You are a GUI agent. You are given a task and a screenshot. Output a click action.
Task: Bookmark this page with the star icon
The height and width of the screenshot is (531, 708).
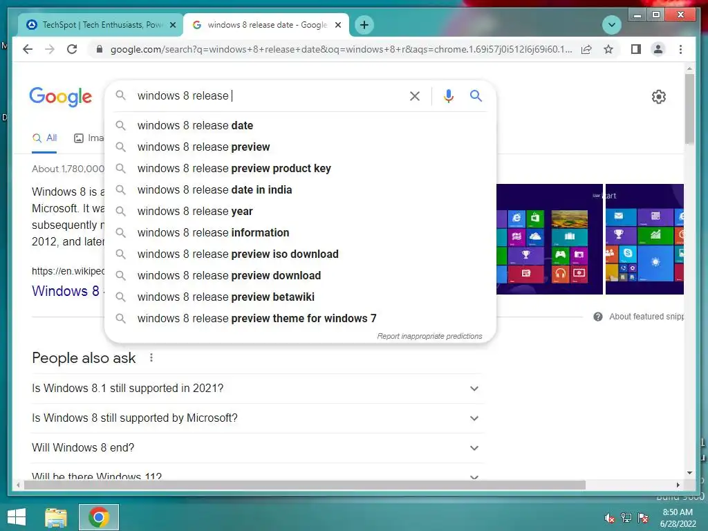click(608, 49)
